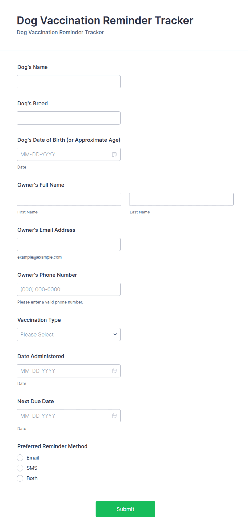Choose Both as preferred reminder method
The height and width of the screenshot is (530, 248).
(20, 478)
